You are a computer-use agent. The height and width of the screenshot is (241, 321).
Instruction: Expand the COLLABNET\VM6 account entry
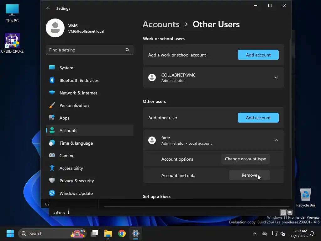click(276, 78)
